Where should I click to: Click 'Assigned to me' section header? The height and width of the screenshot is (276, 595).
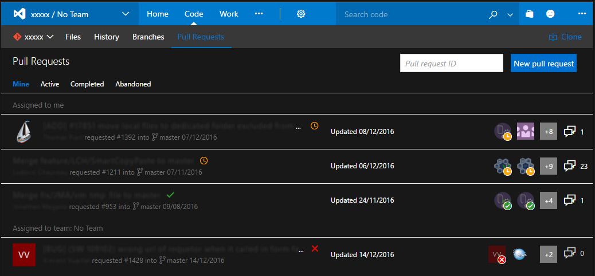38,105
